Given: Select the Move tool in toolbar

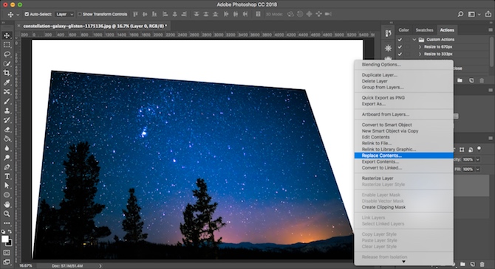Looking at the screenshot, I should pyautogui.click(x=7, y=35).
